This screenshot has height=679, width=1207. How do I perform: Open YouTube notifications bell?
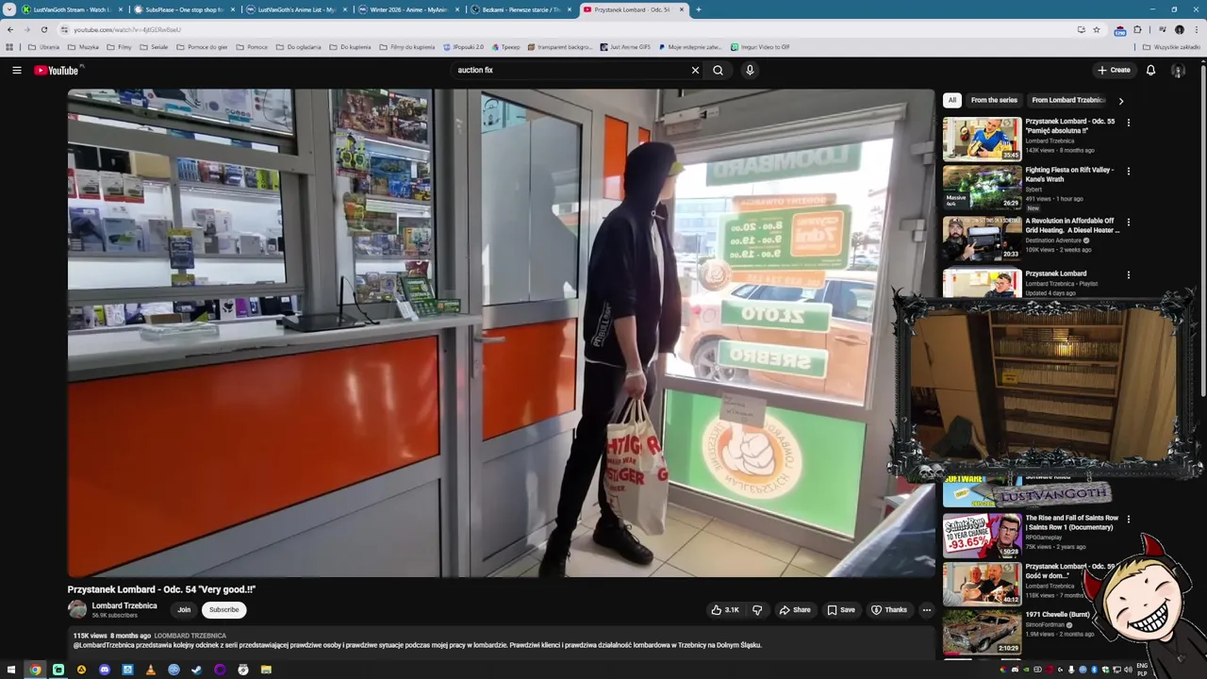(1150, 70)
